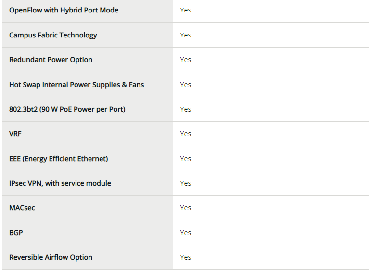
Task: Select the Yes value beside BGP
Action: coord(185,233)
